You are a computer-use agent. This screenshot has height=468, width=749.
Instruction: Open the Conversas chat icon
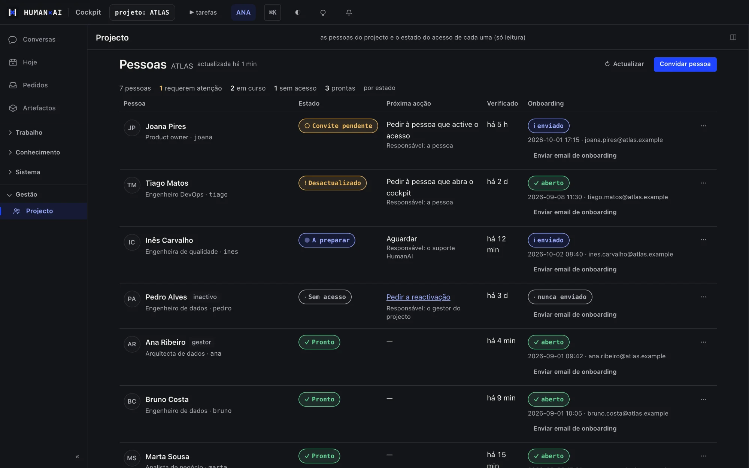click(x=13, y=39)
